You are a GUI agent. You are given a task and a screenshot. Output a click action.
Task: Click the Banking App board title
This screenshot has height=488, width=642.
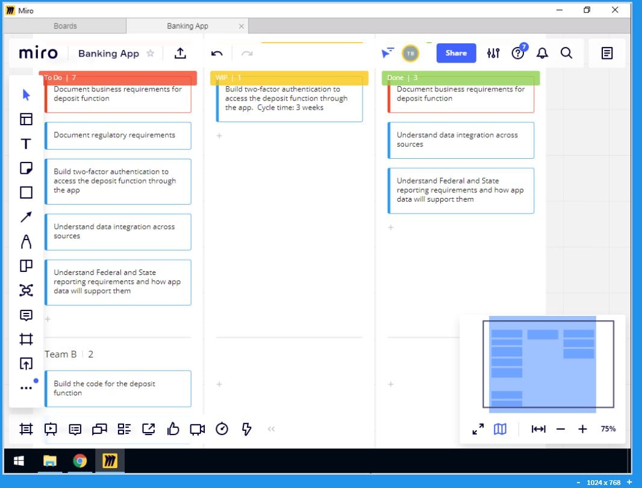108,54
